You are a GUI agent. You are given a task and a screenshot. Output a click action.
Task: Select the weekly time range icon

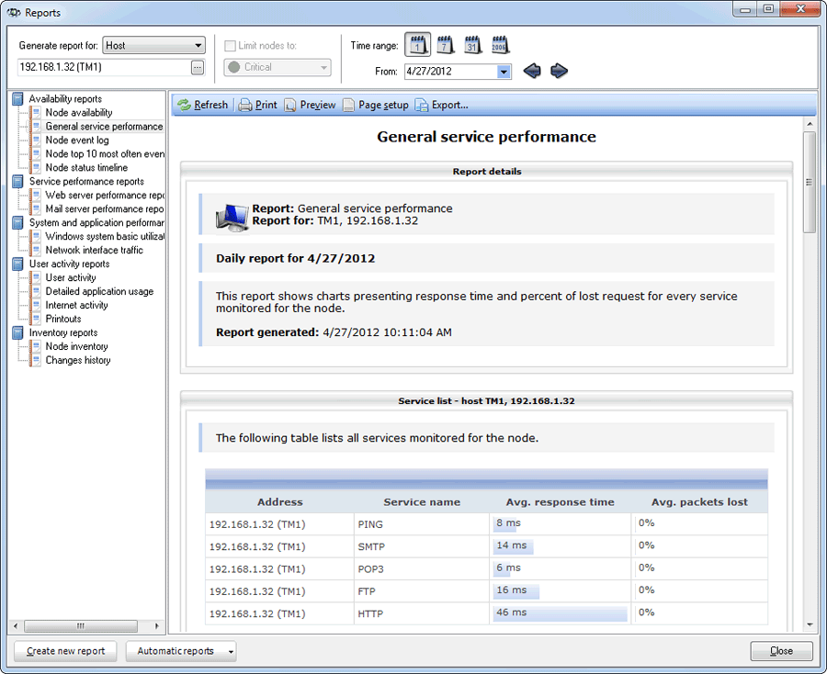tap(445, 45)
